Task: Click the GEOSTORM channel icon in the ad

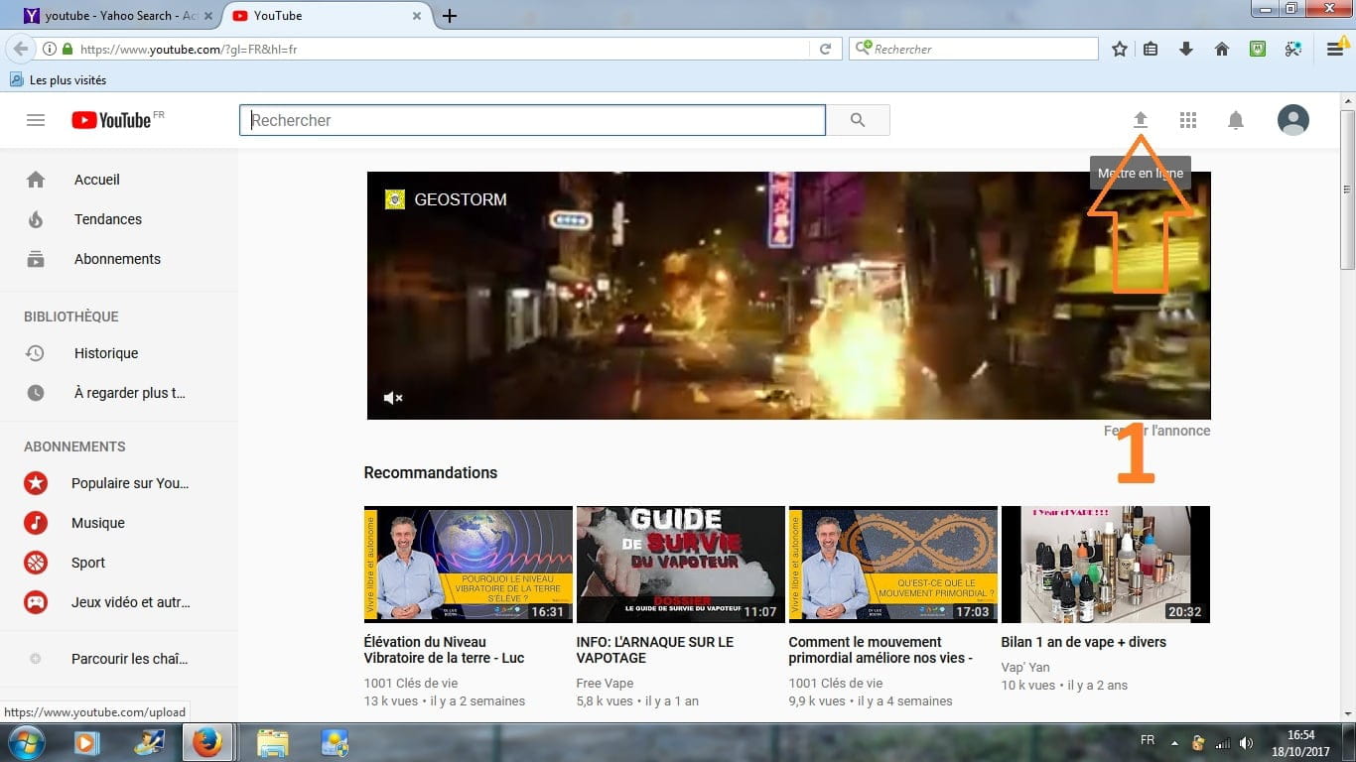Action: [x=394, y=199]
